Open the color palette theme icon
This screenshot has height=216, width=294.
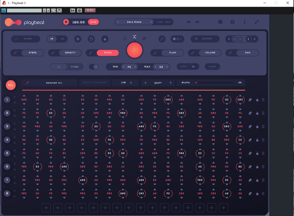pyautogui.click(x=220, y=22)
